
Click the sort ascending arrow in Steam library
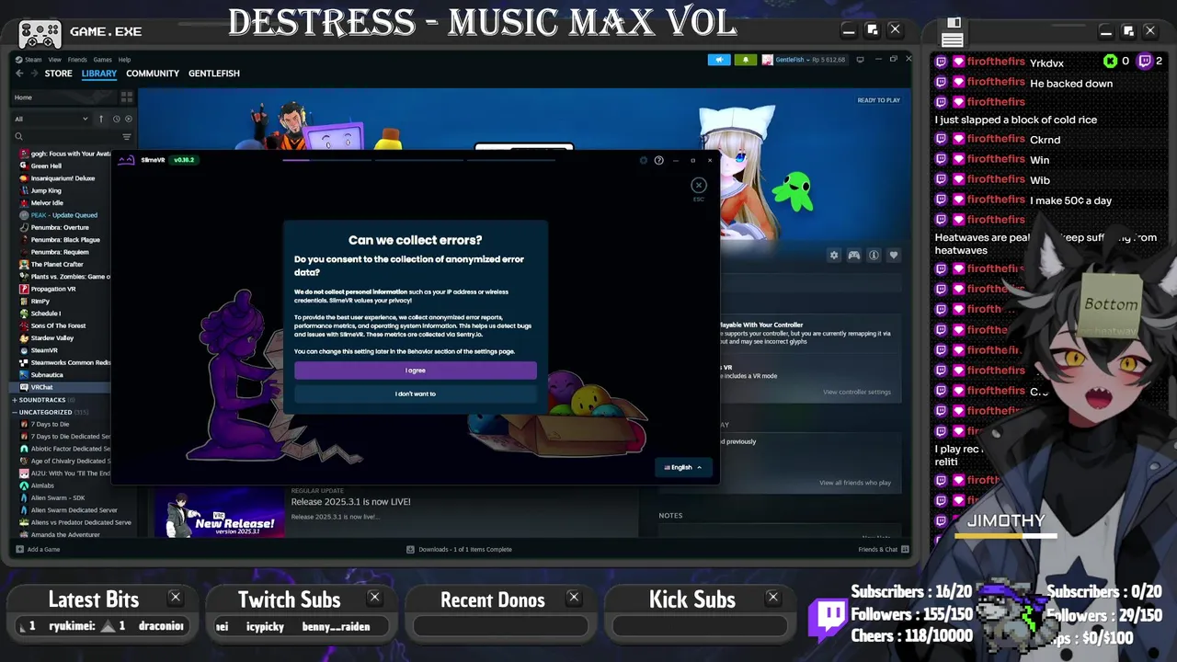point(100,119)
